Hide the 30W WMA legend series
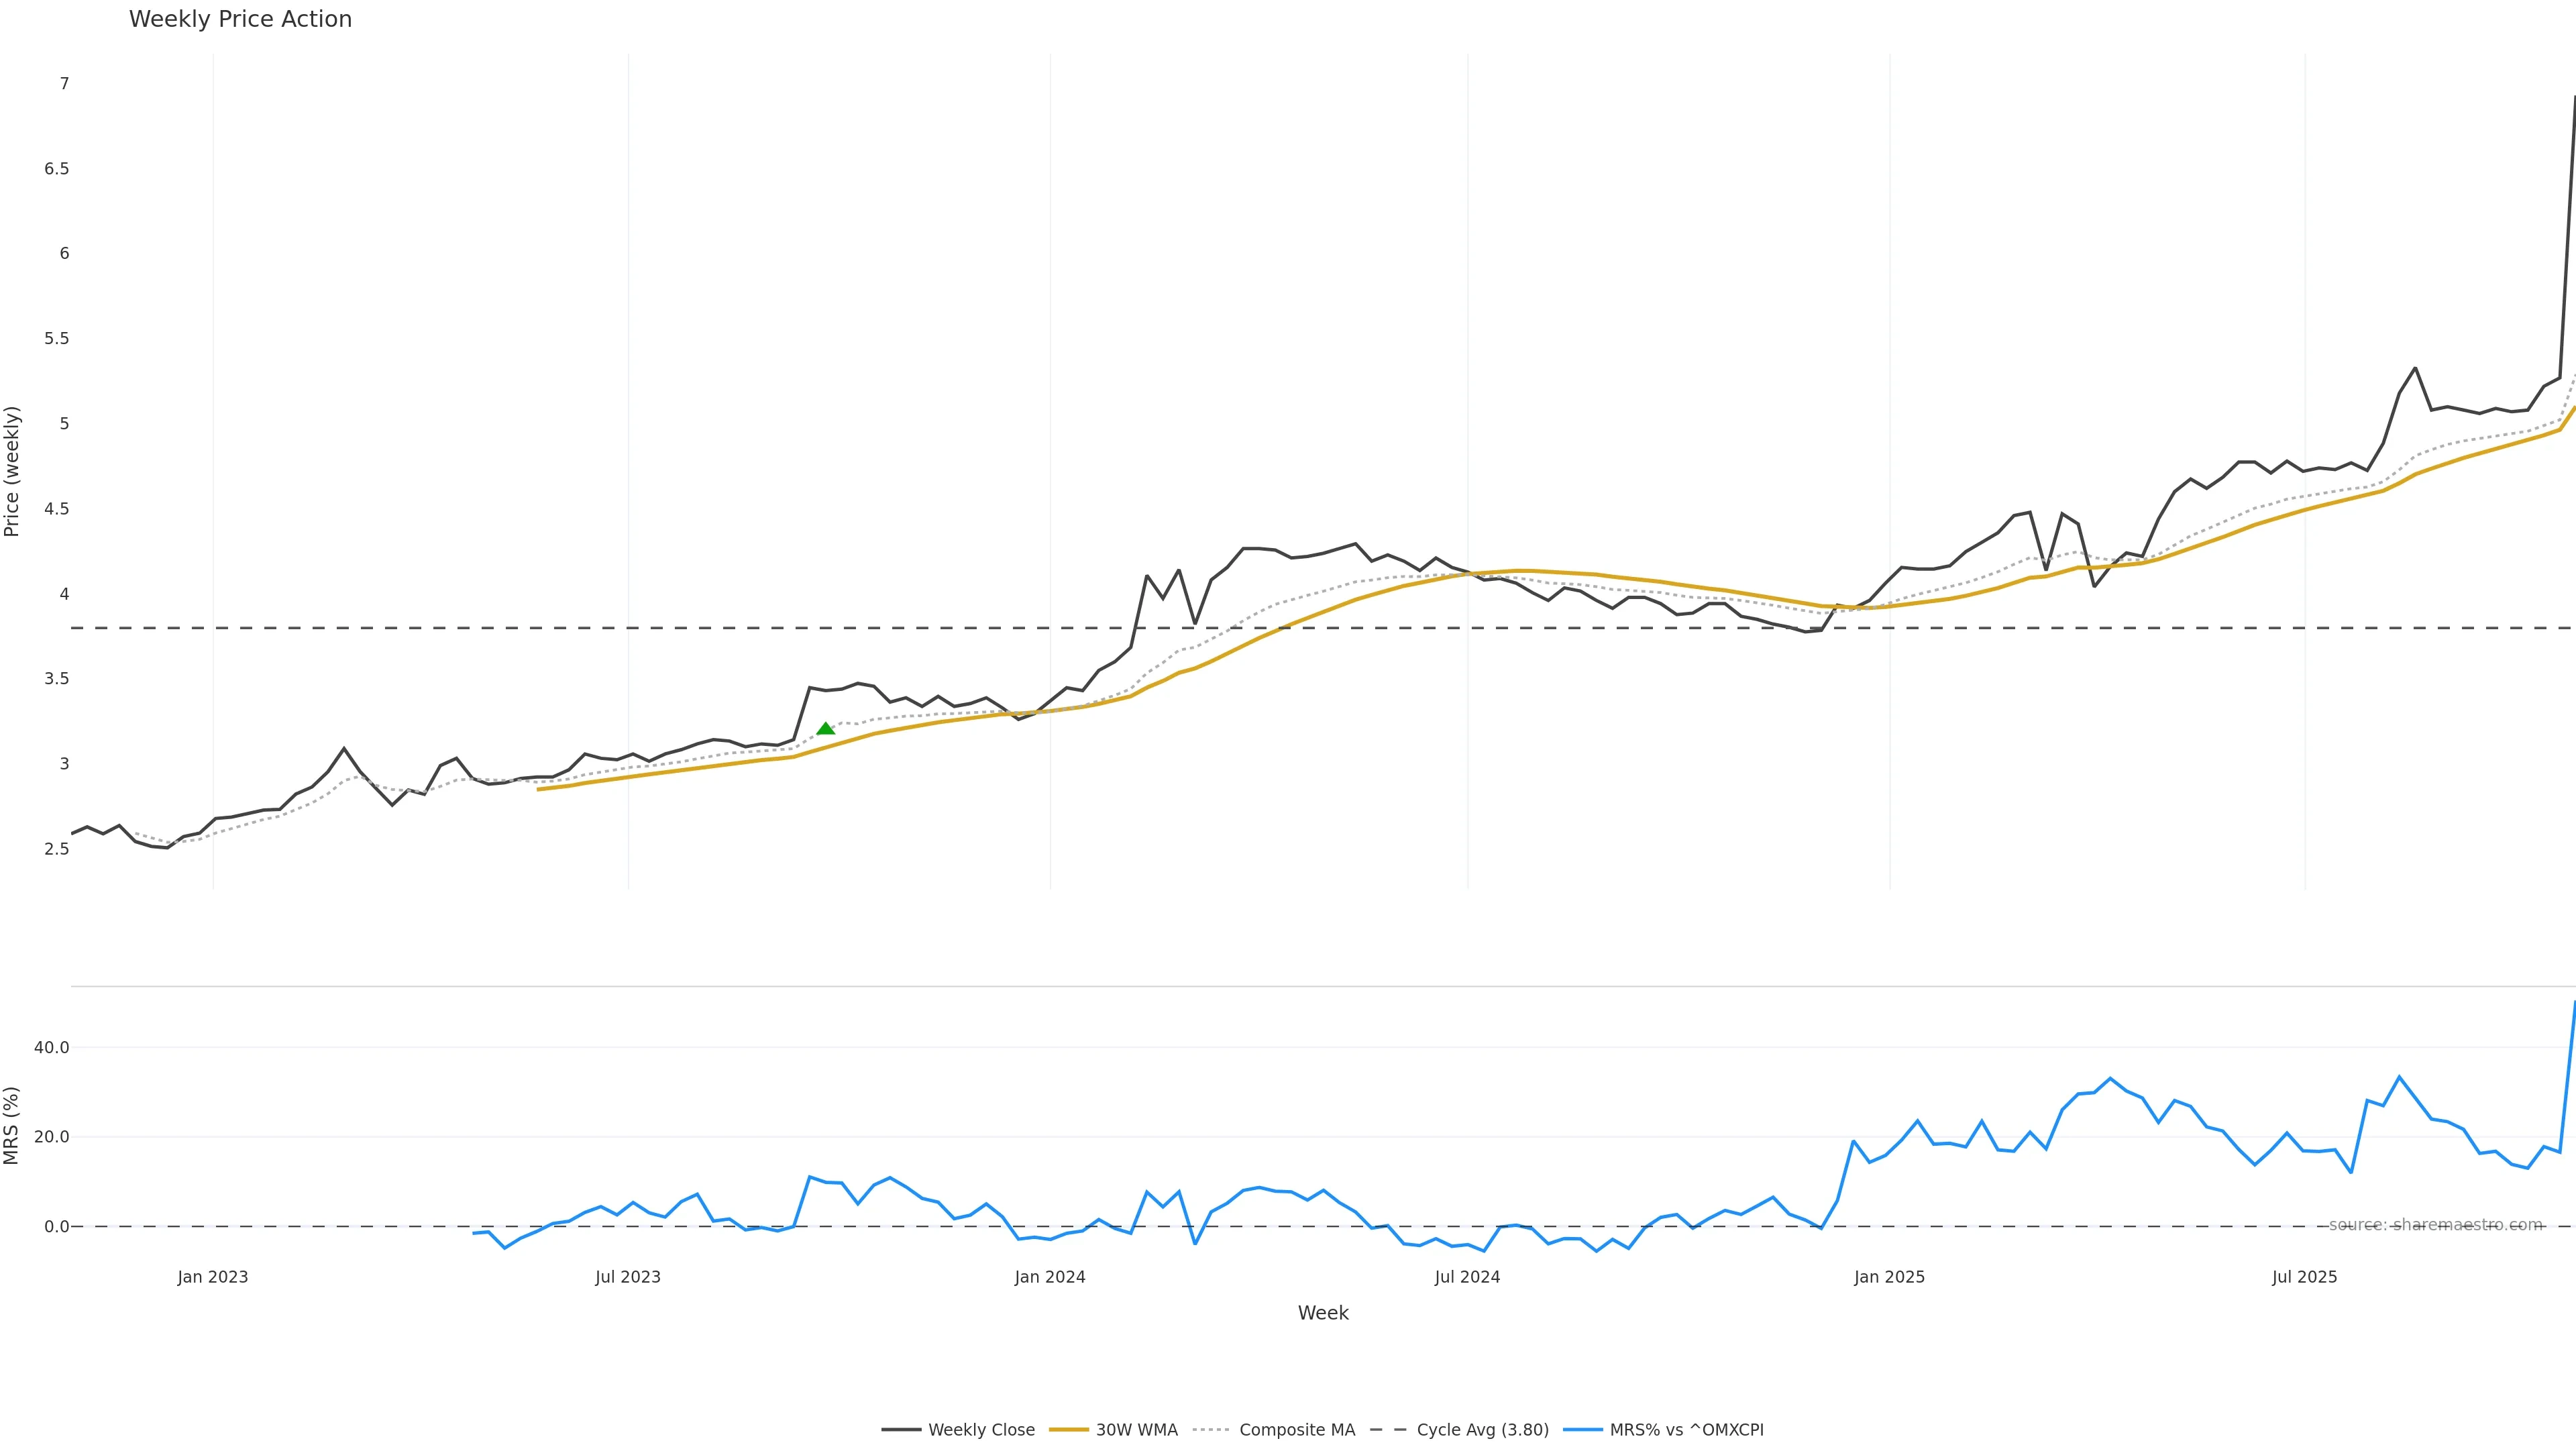 coord(1136,1430)
